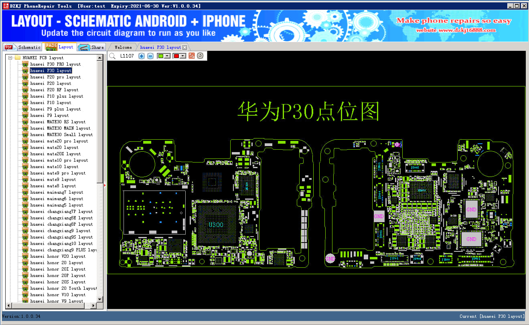Switch to the Share tab
529x325 pixels.
[91, 47]
